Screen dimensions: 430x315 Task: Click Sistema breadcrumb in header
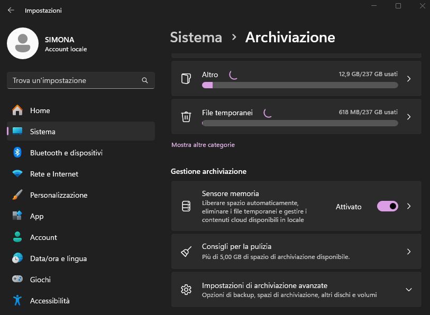196,38
